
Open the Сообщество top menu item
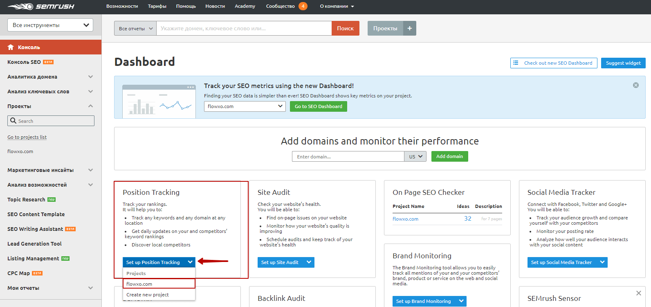click(281, 6)
